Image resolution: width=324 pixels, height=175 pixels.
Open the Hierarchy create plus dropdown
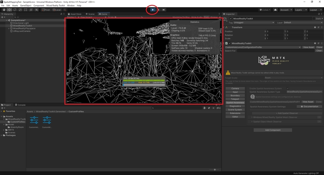coord(3,17)
